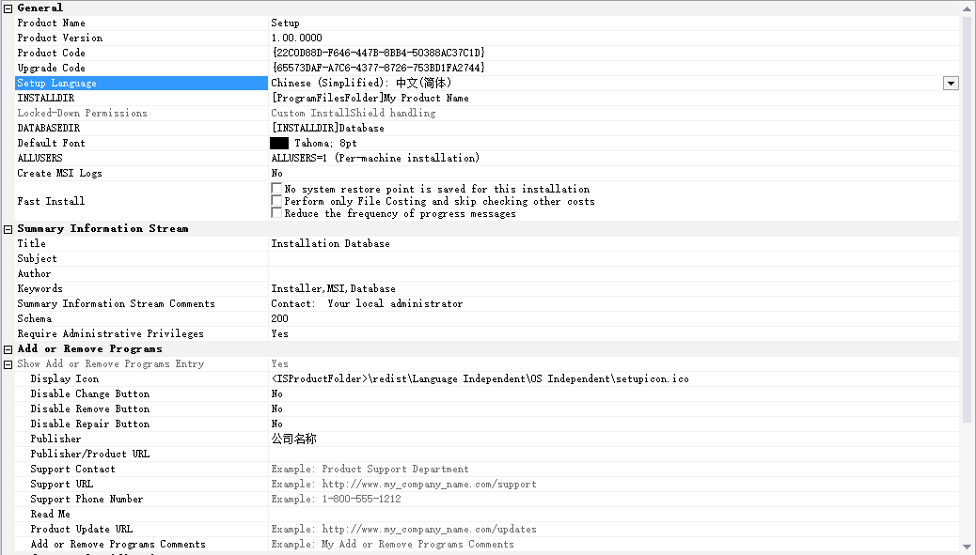Collapse the Summary Information Stream section
Image resolution: width=976 pixels, height=555 pixels.
click(7, 228)
